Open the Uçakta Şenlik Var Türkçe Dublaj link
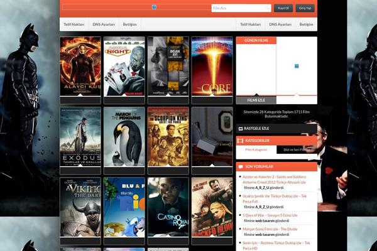Image resolution: width=377 pixels, height=251 pixels. [x=275, y=199]
